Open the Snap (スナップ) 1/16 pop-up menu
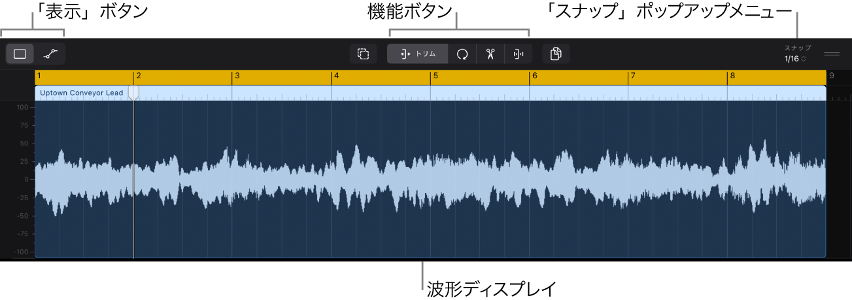 798,54
